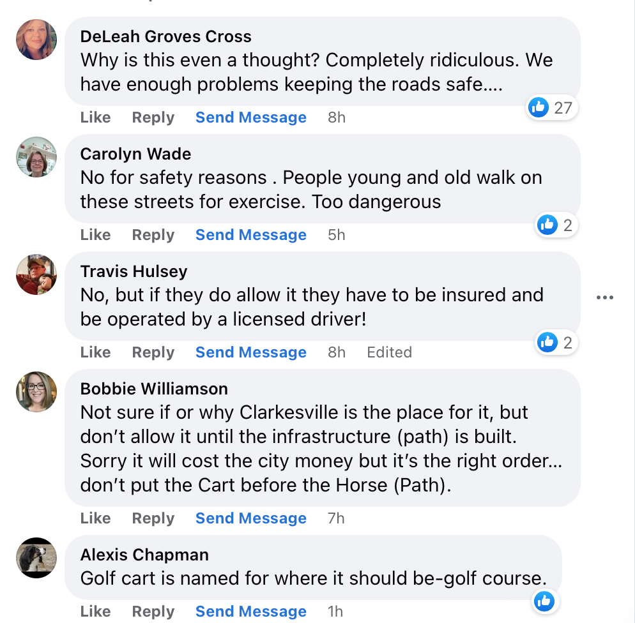Viewport: 635px width, 623px height.
Task: View Bobbie Williamson's profile picture
Action: tap(36, 392)
